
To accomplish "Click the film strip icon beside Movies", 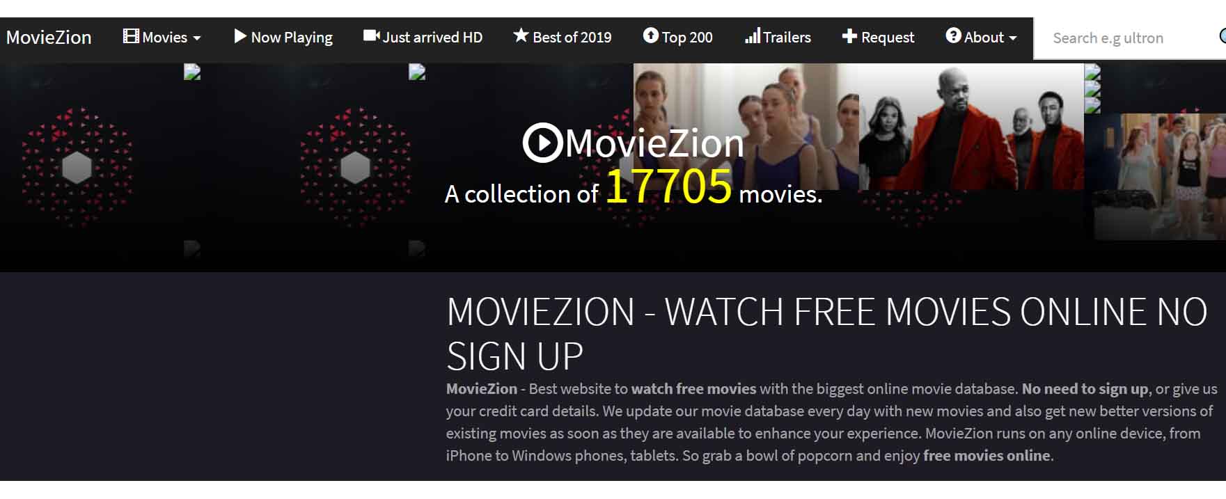I will 130,36.
